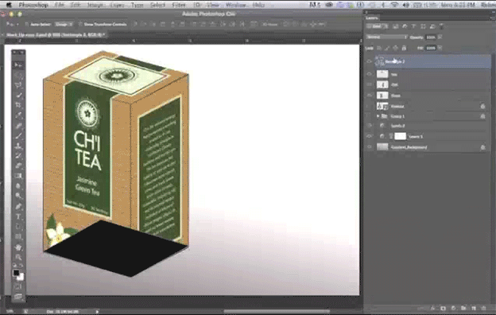Click the foreground color swatch

tap(16, 273)
